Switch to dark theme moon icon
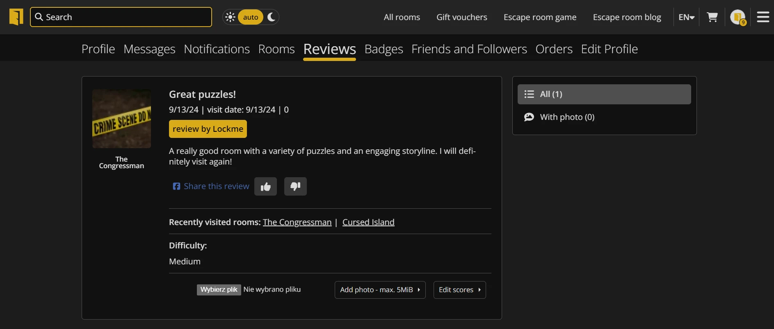 coord(271,17)
